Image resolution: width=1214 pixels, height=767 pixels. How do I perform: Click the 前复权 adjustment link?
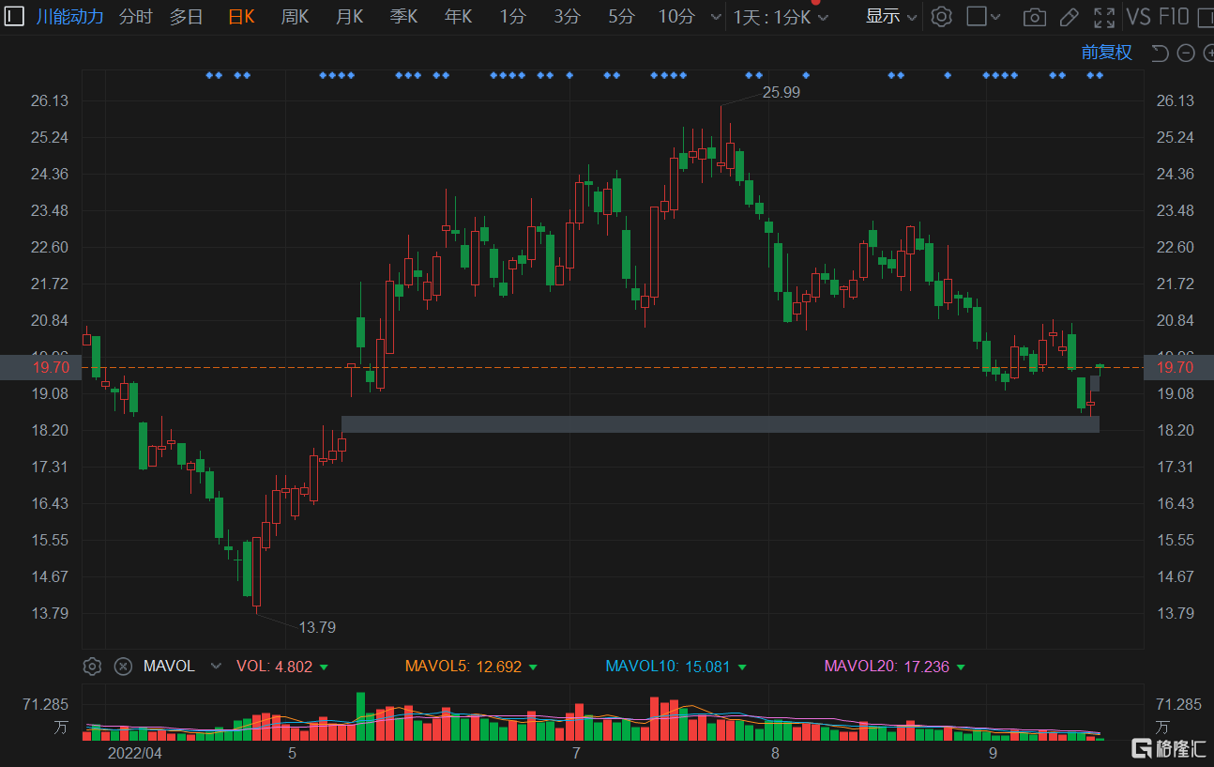pyautogui.click(x=1107, y=53)
